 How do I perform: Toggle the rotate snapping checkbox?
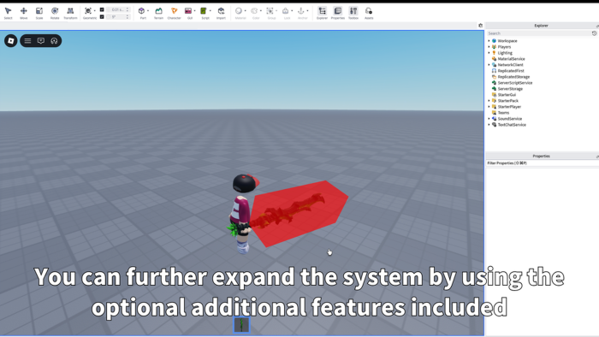pyautogui.click(x=102, y=17)
